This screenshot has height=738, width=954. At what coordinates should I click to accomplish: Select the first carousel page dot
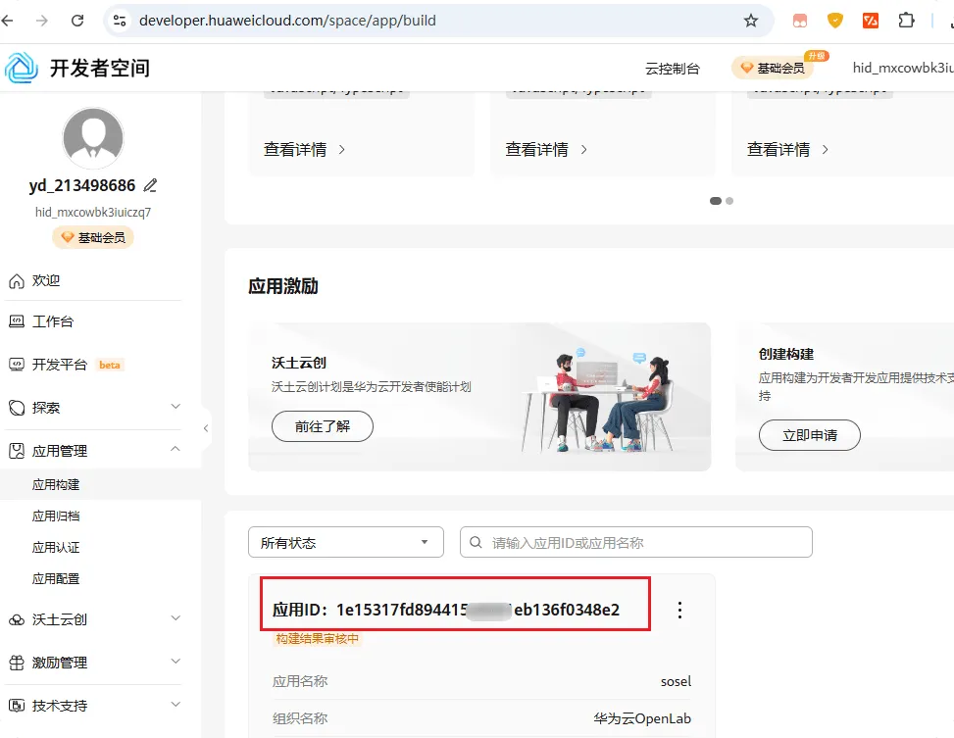click(x=716, y=201)
